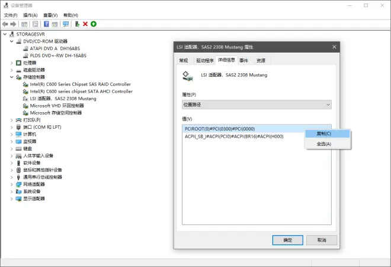Screen dimensions: 391x267
Task: Collapse the STORAGESVR root node
Action: [x=5, y=34]
